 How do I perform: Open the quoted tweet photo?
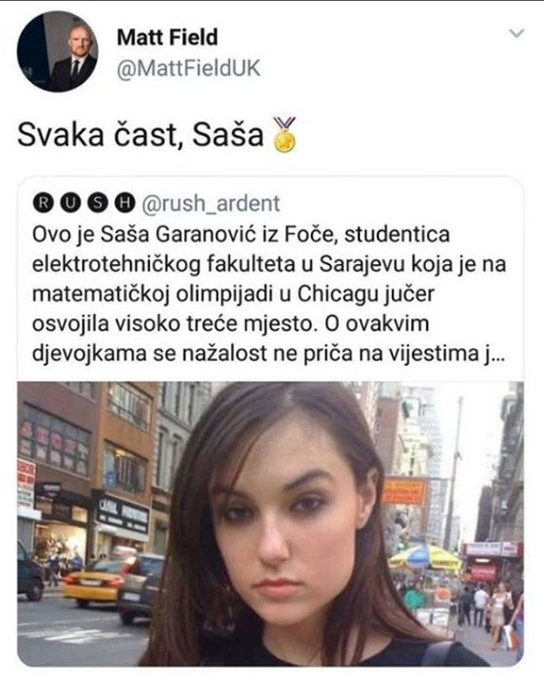pyautogui.click(x=270, y=523)
